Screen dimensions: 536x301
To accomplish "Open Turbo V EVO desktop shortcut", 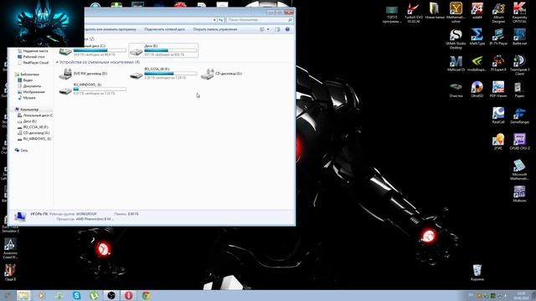I will point(413,13).
